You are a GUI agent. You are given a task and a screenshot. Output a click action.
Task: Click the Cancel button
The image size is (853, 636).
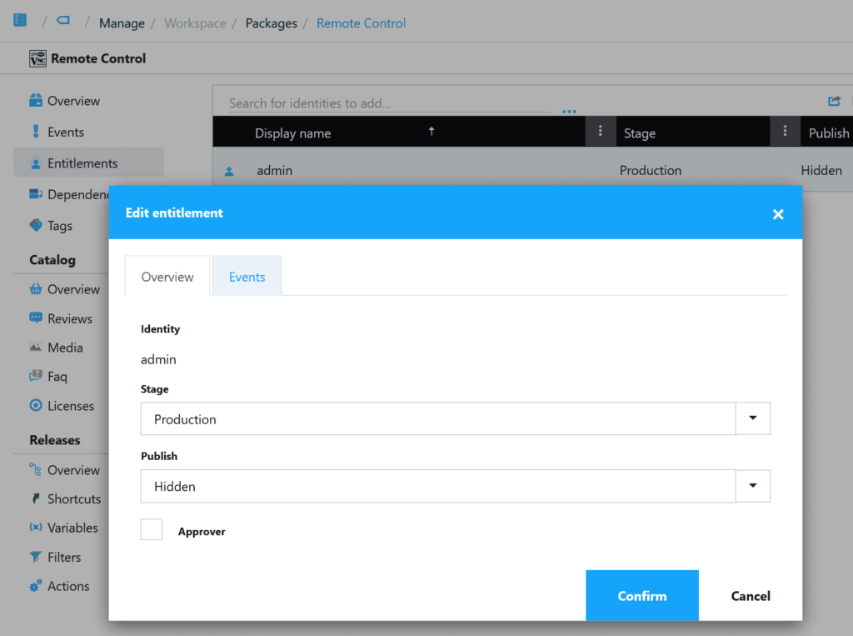[751, 596]
